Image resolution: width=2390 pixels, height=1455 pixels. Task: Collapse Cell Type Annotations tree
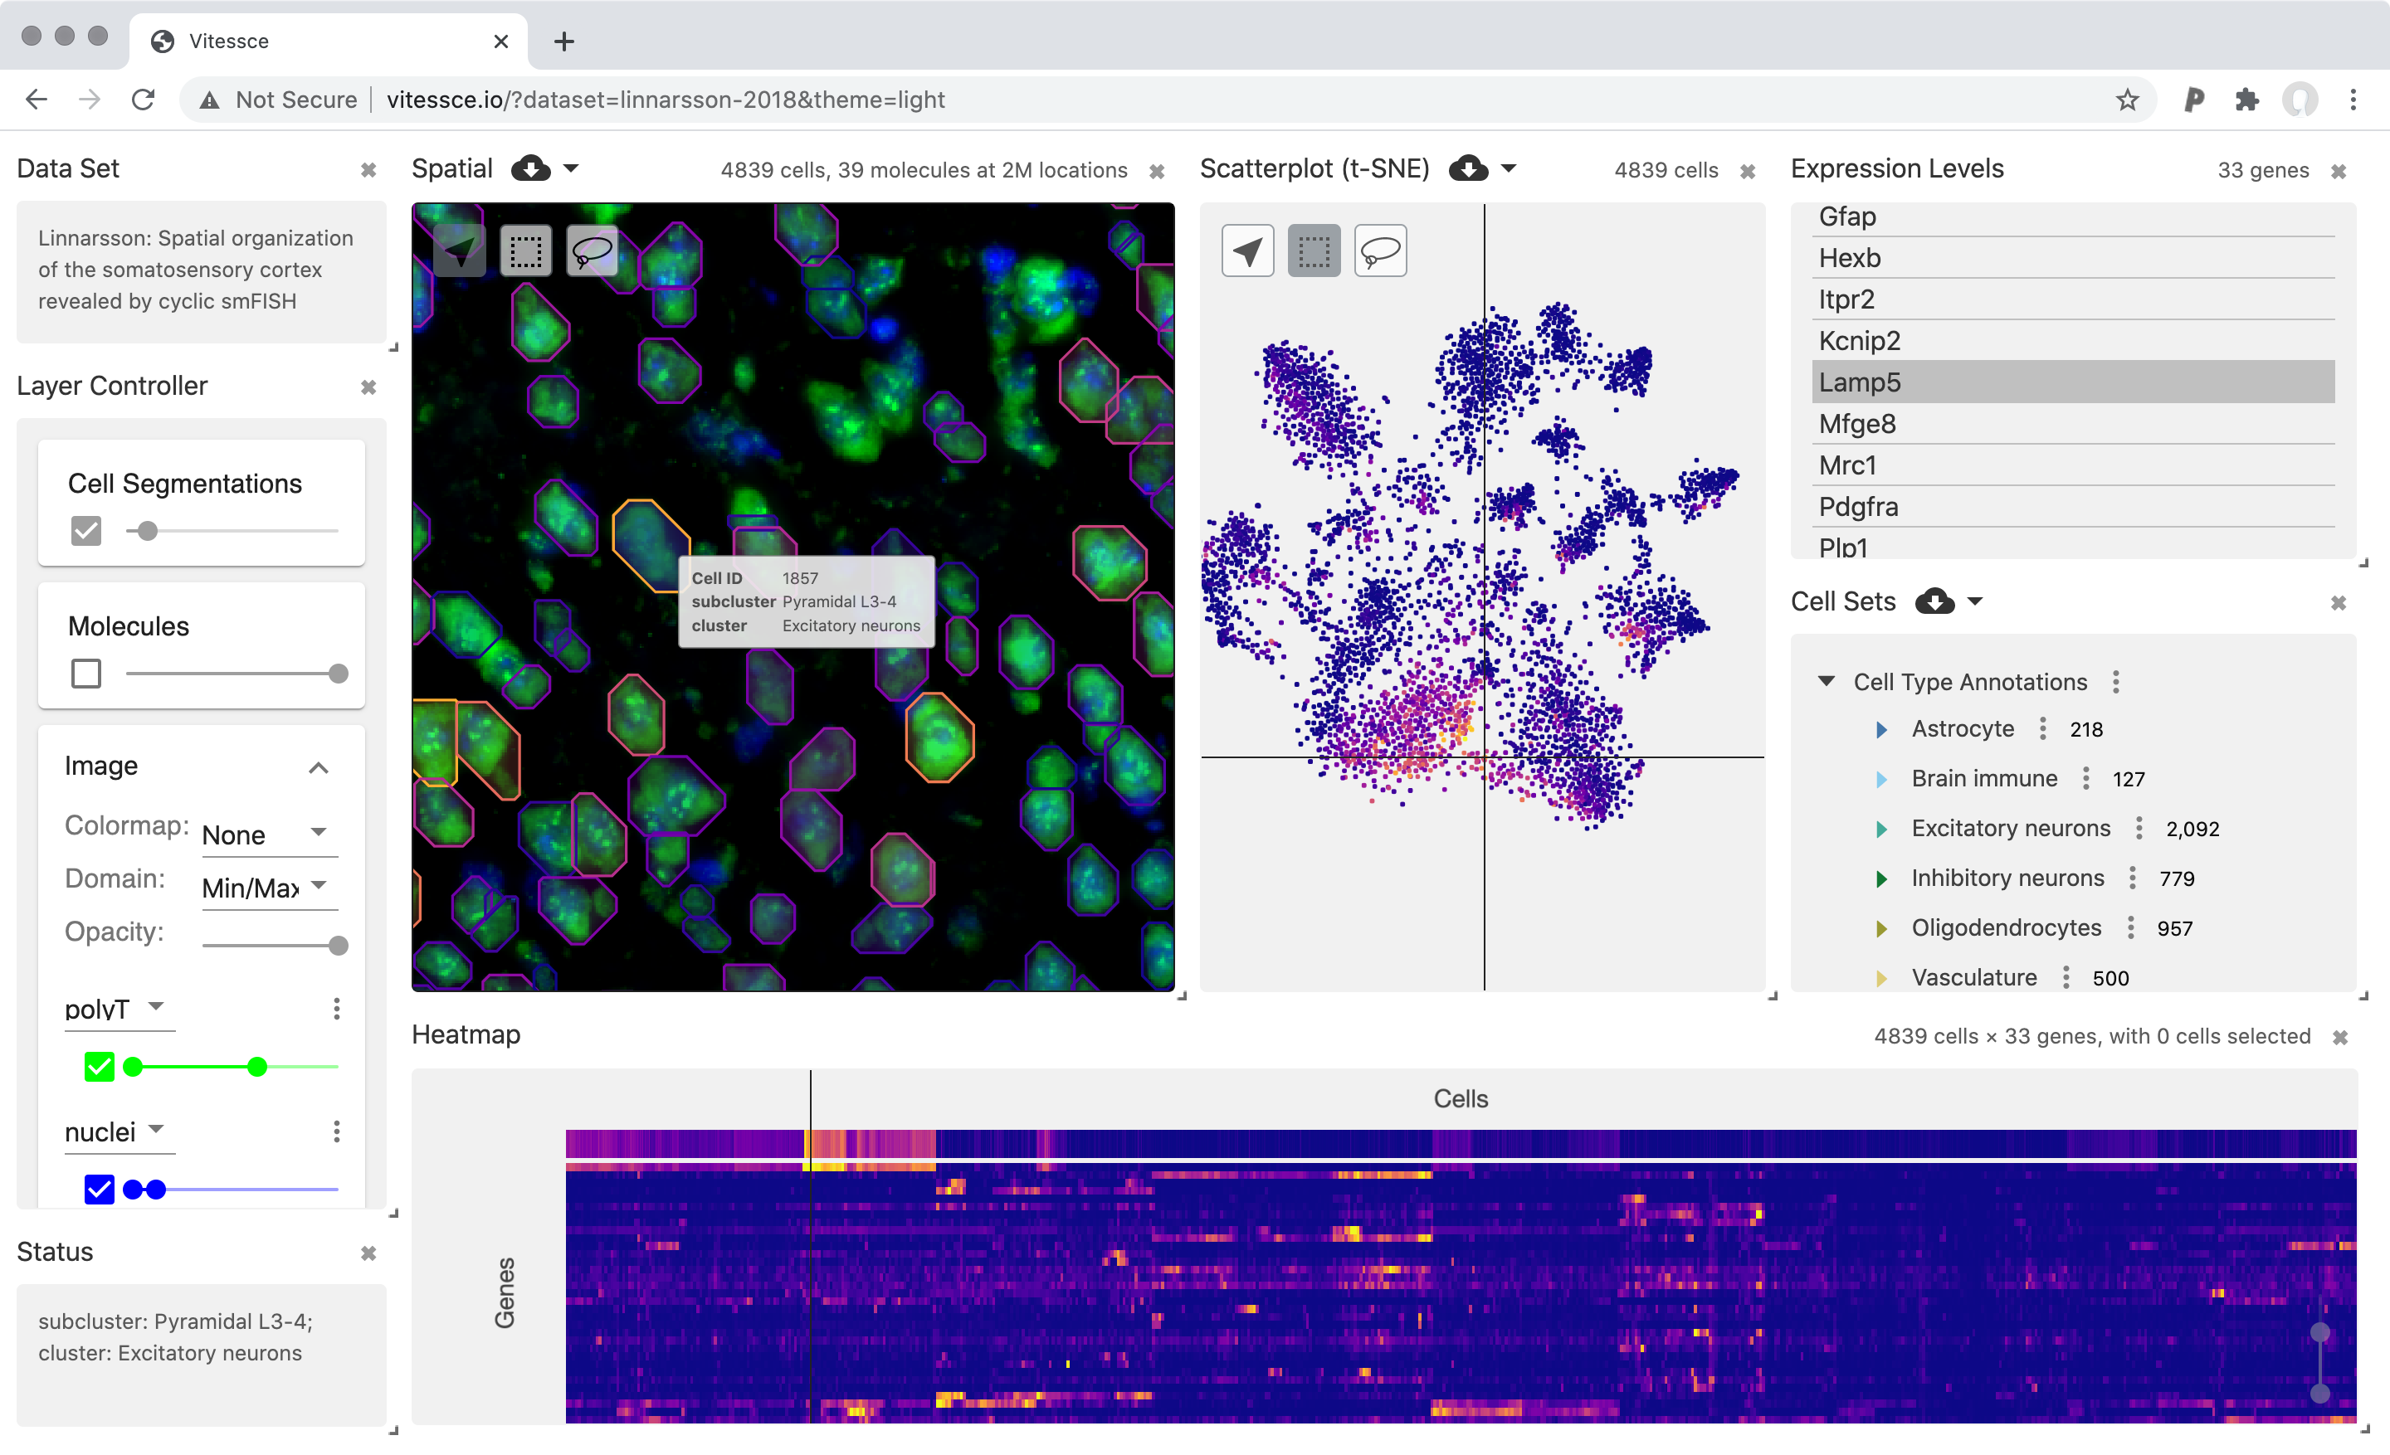[1827, 681]
